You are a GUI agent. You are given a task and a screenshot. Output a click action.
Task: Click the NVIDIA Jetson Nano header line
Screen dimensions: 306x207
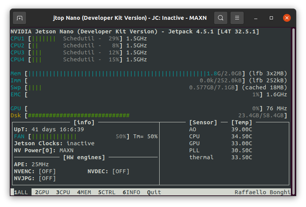point(135,31)
